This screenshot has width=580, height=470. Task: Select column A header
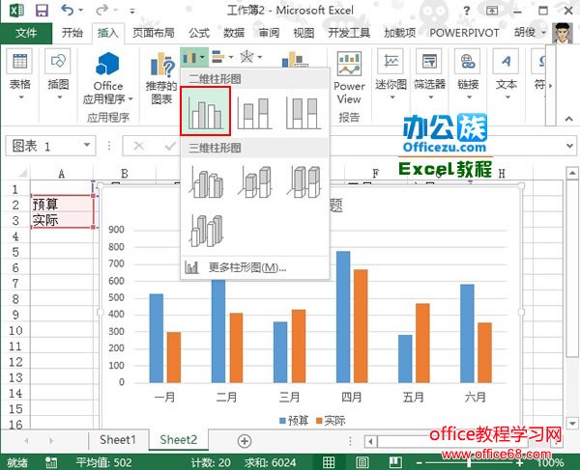pyautogui.click(x=62, y=173)
